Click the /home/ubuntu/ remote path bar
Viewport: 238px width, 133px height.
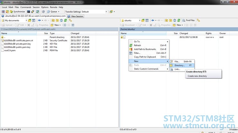point(179,29)
